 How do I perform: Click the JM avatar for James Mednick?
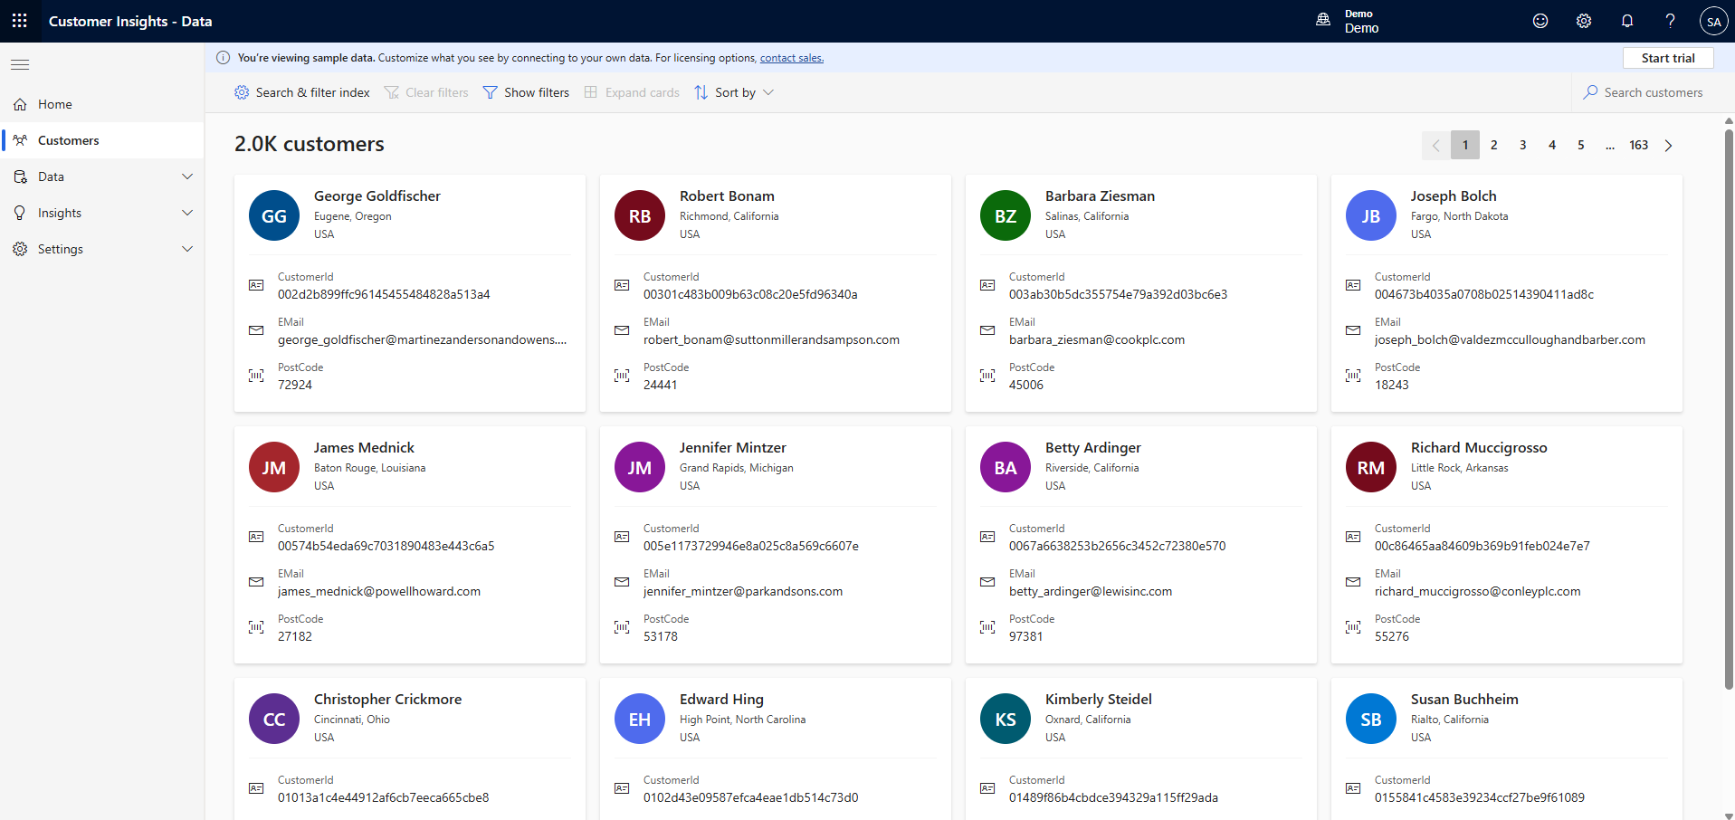[274, 467]
